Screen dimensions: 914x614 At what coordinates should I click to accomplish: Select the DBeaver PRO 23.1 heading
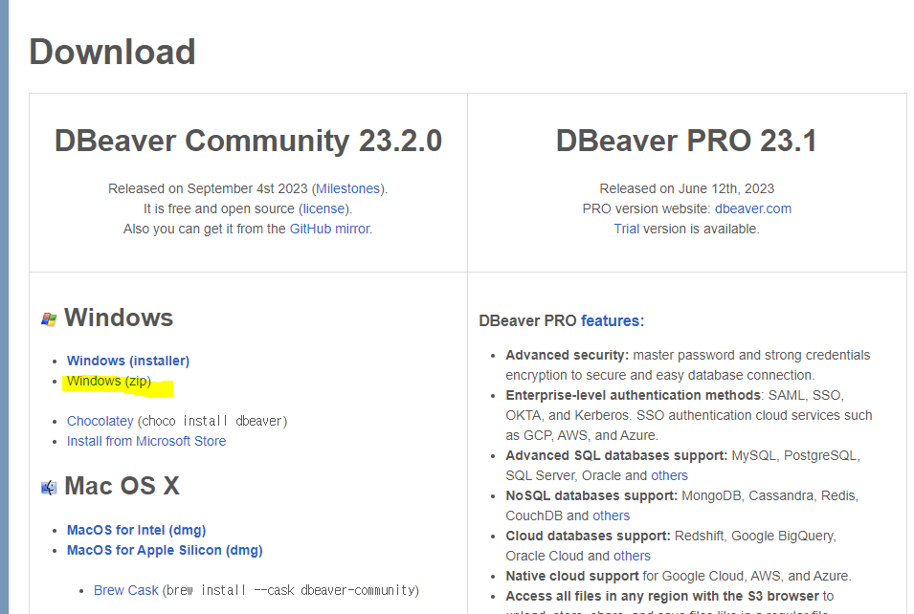click(x=686, y=141)
